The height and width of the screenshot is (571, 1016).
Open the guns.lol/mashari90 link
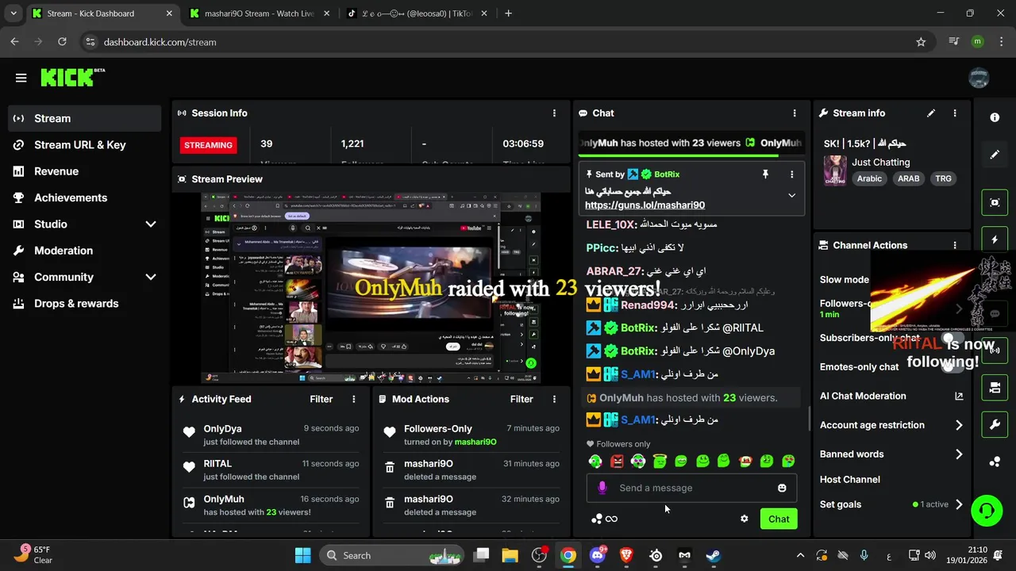pyautogui.click(x=645, y=205)
